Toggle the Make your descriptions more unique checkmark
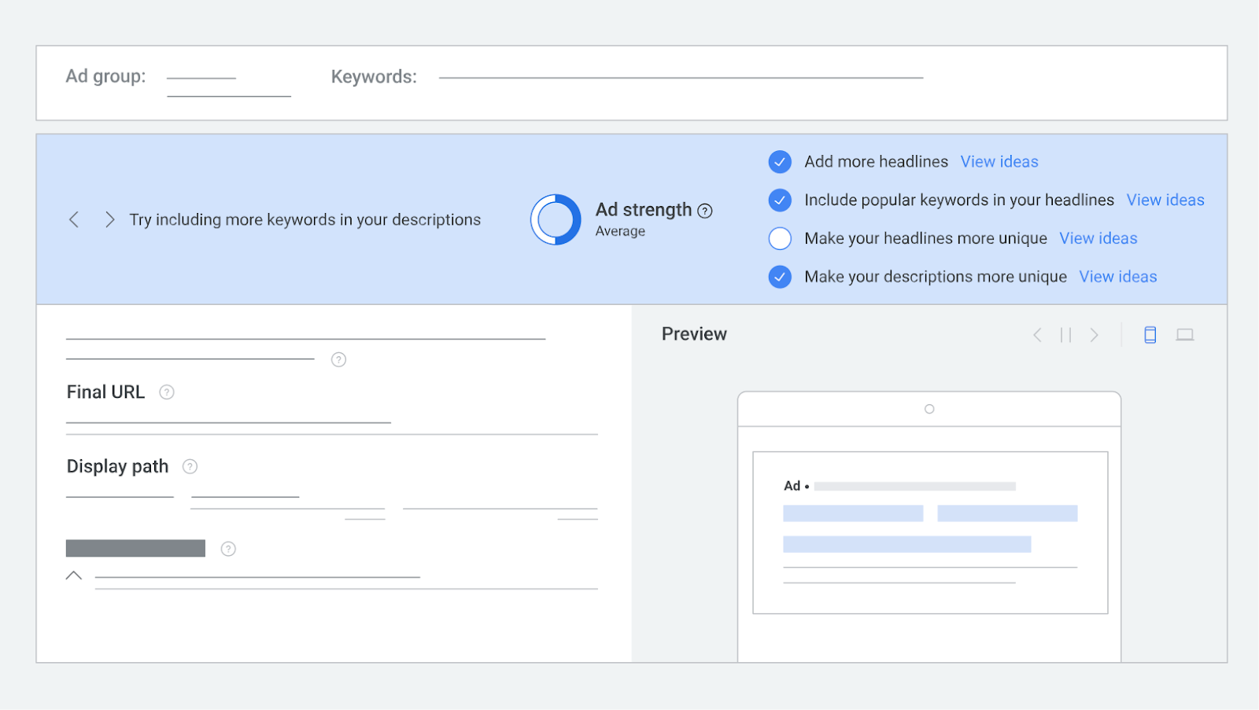 (780, 277)
